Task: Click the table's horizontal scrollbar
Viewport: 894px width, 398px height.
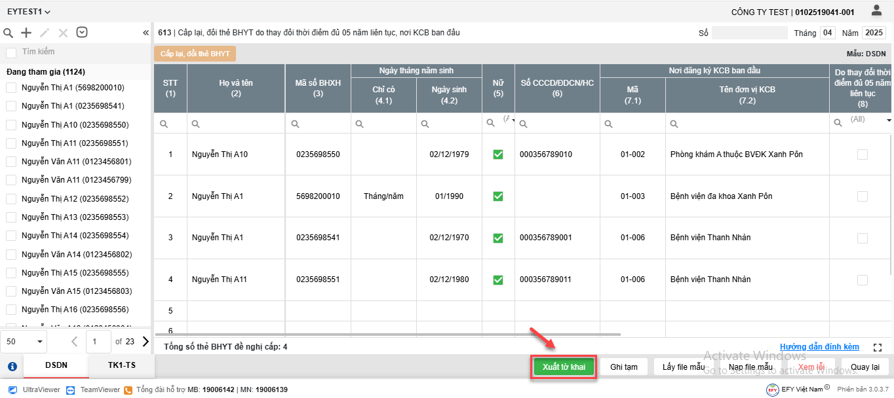Action: (x=387, y=335)
